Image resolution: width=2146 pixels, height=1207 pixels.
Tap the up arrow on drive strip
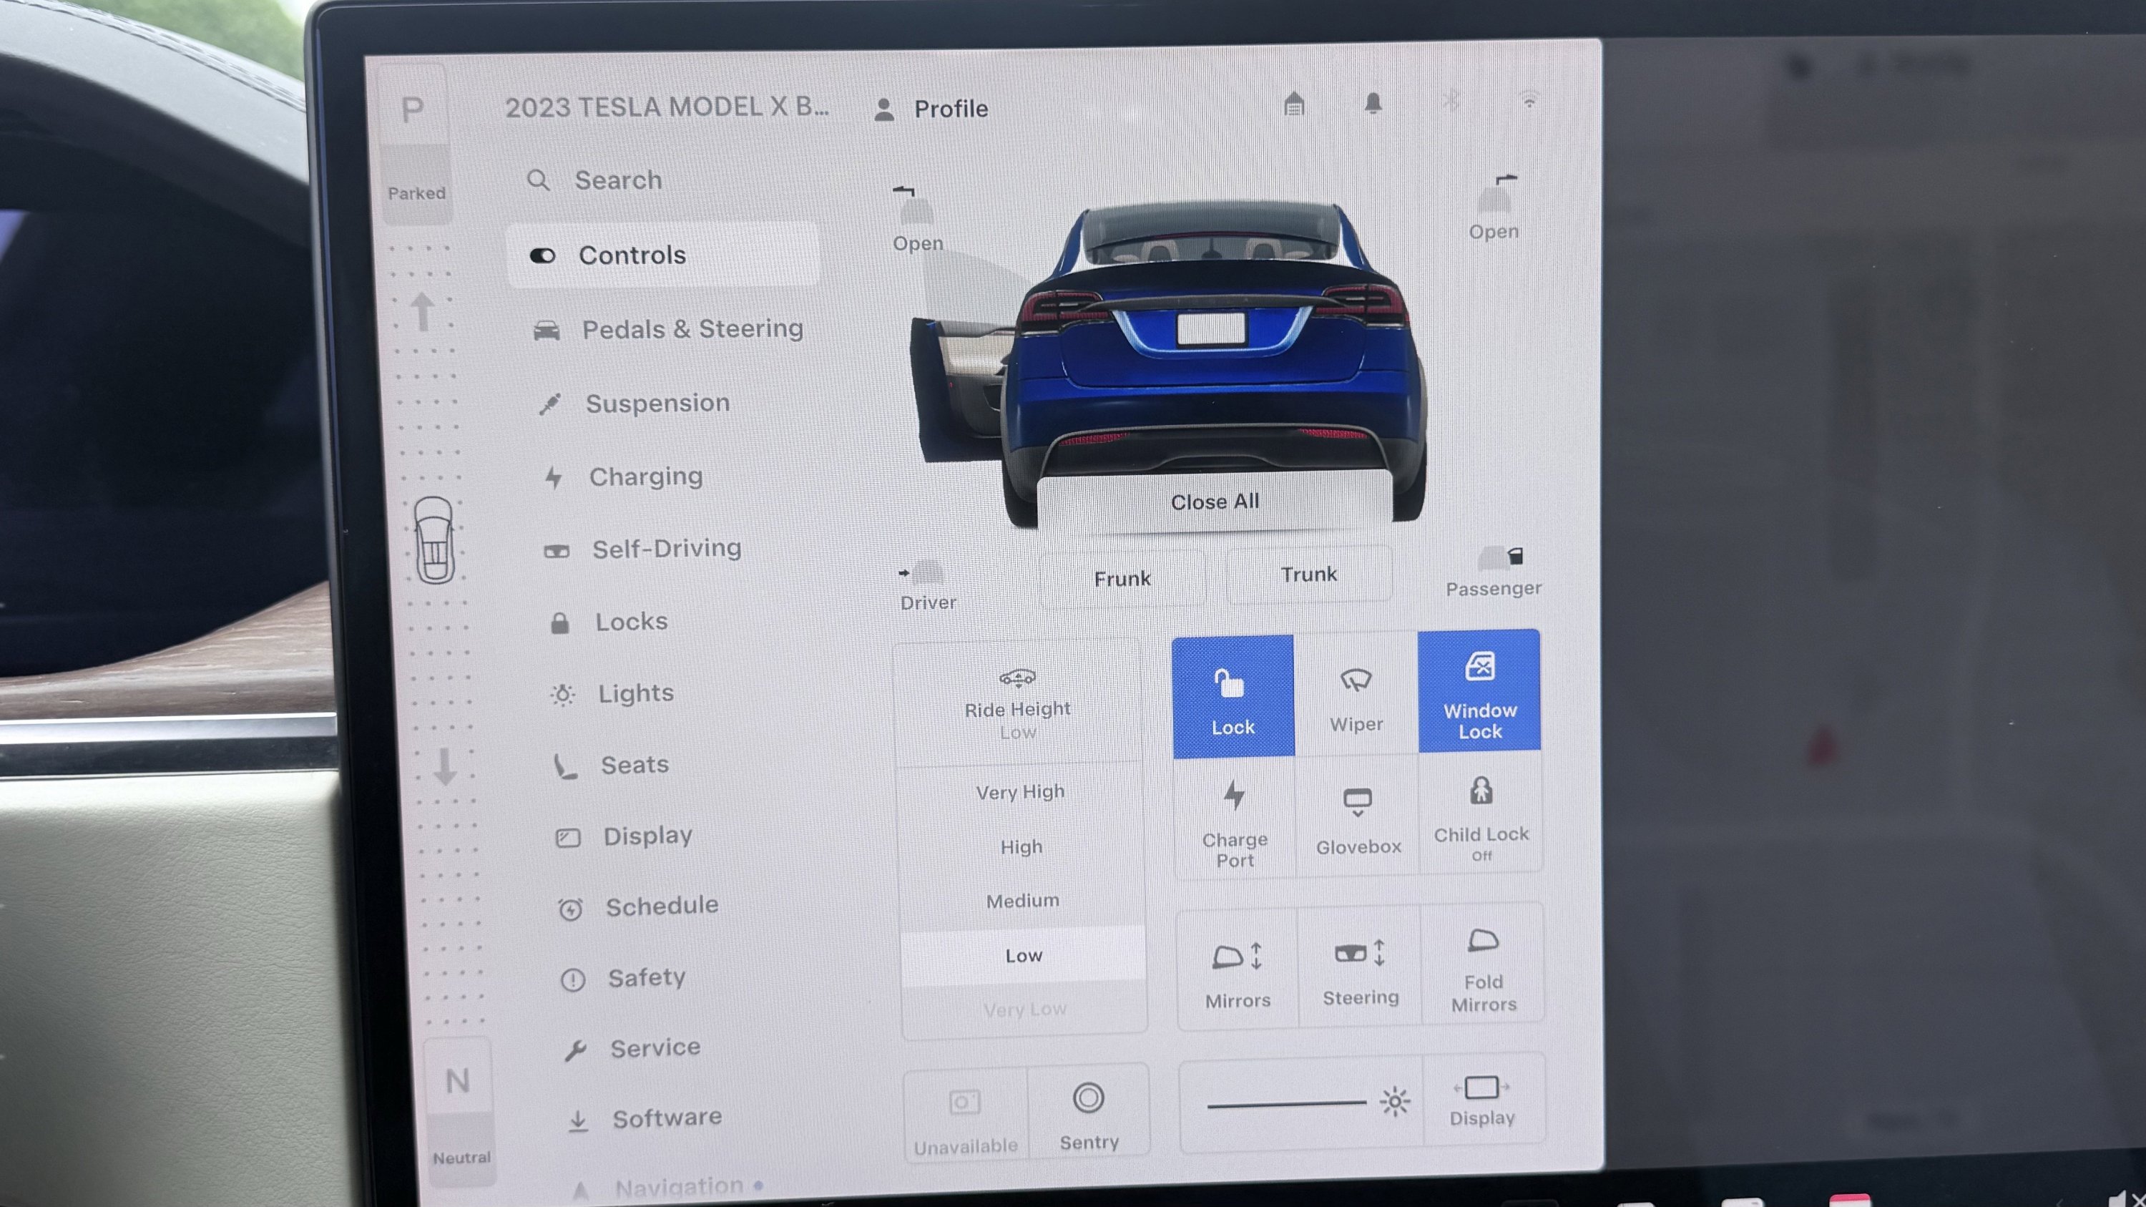(x=422, y=311)
